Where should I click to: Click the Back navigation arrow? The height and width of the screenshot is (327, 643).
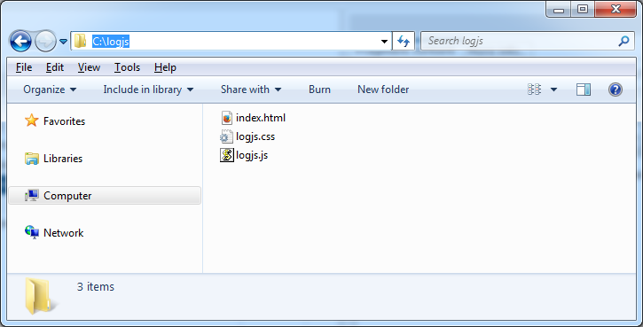coord(20,41)
